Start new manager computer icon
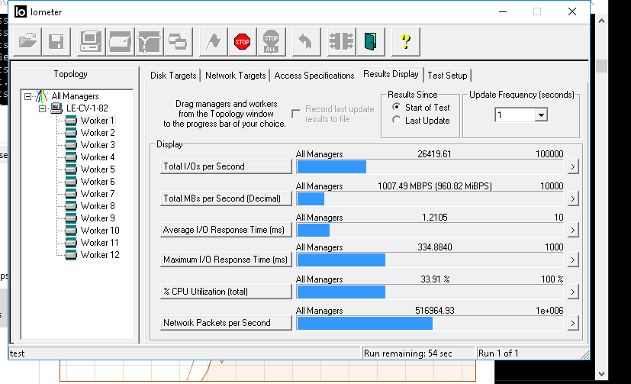631x384 pixels. click(x=91, y=41)
